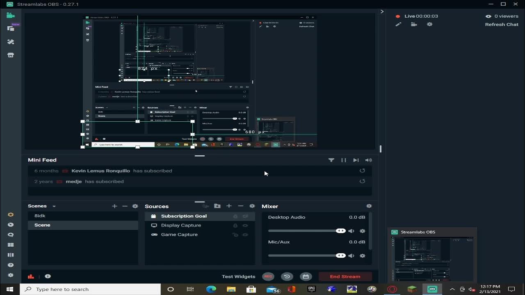Show hidden icons in the system tray

pyautogui.click(x=452, y=289)
